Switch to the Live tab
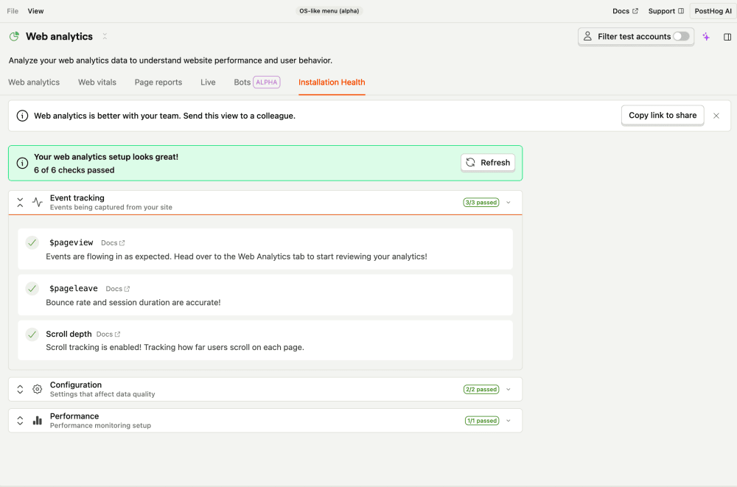This screenshot has height=487, width=737. 208,83
